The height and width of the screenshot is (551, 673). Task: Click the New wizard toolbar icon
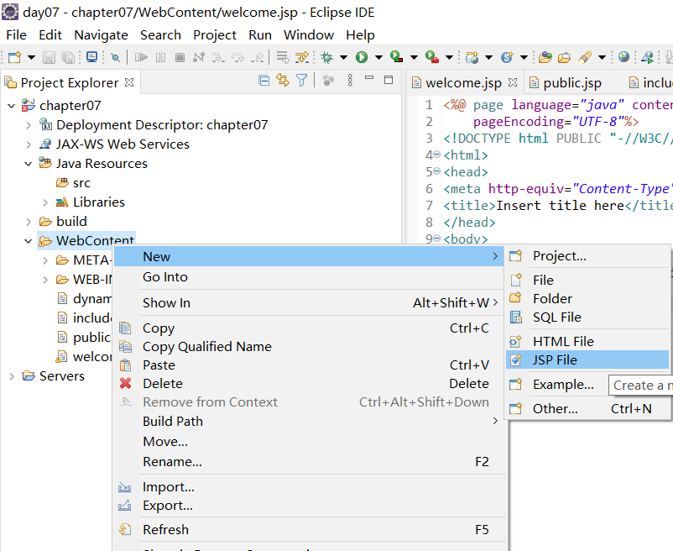pos(14,57)
